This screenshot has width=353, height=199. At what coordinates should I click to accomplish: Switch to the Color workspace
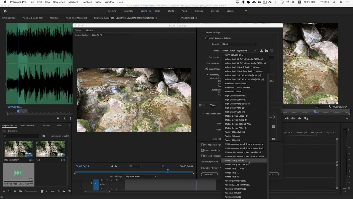pos(157,11)
